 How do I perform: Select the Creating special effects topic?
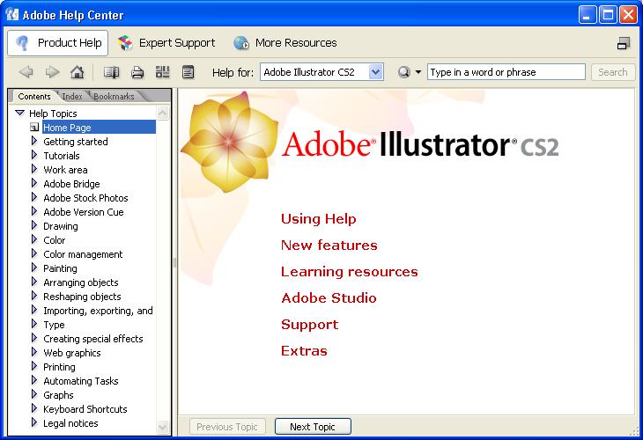[x=93, y=339]
